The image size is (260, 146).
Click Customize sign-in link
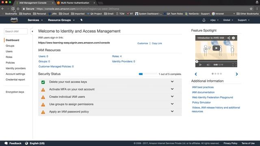[143, 43]
